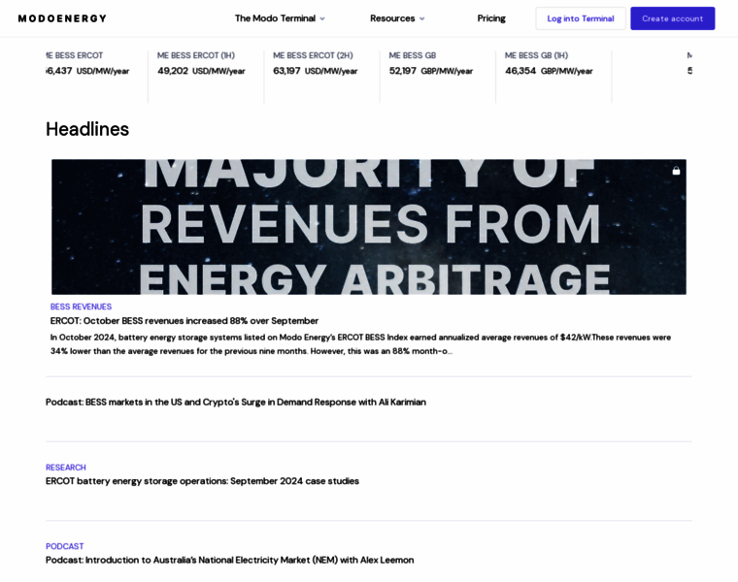Open The Modo Terminal menu

pos(280,18)
